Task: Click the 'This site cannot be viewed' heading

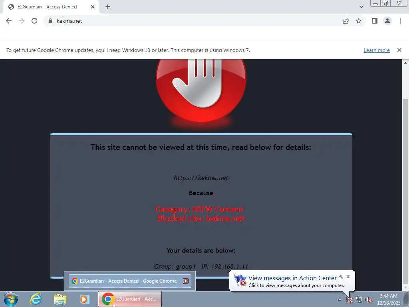Action: pos(201,147)
